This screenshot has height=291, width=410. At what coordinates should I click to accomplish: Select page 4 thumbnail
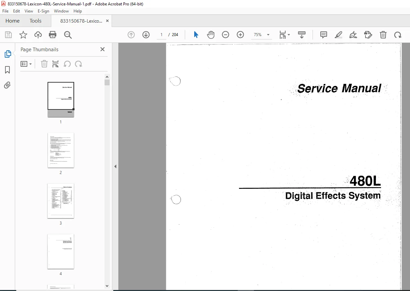click(61, 252)
